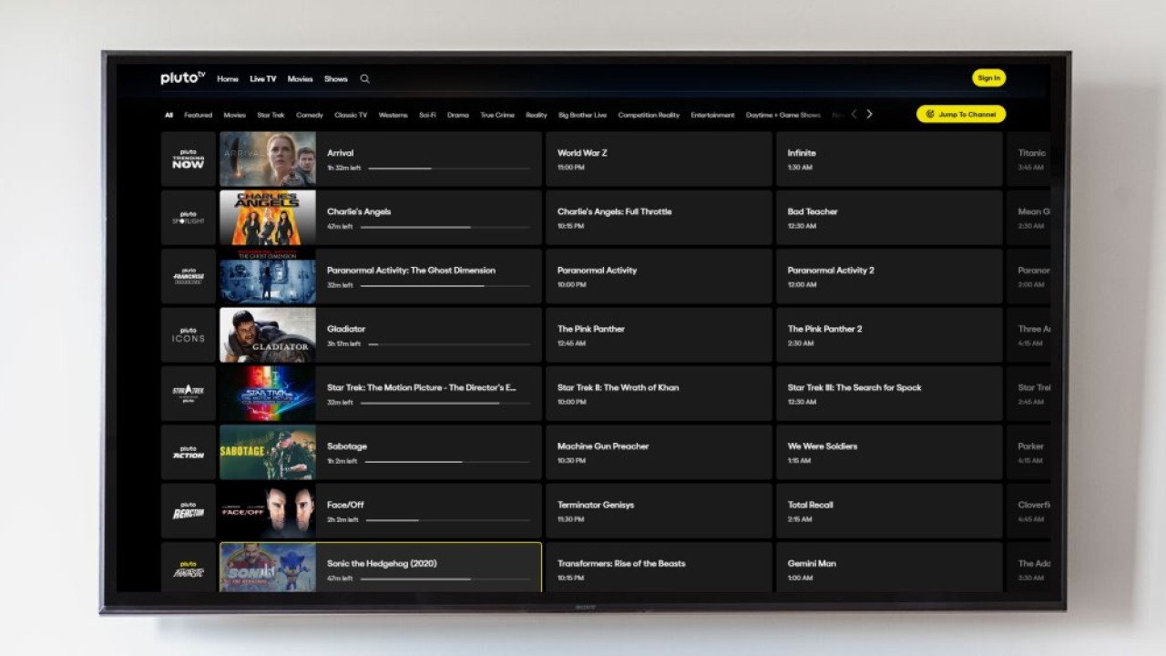The image size is (1166, 656).
Task: Open Sonic the Hedgehog thumbnail
Action: tap(268, 568)
